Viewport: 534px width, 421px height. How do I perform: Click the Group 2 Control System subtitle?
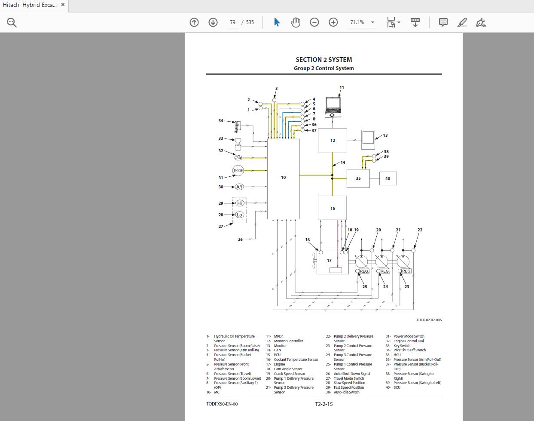click(324, 68)
